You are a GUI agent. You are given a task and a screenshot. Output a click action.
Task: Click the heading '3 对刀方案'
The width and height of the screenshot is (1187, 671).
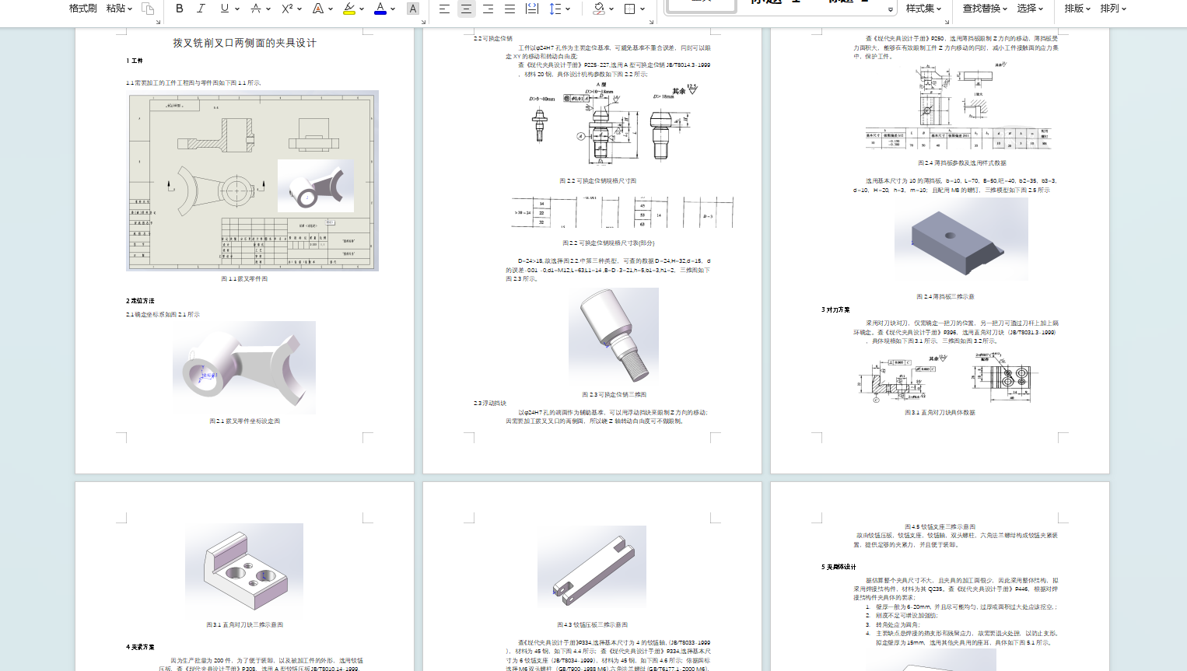click(835, 309)
